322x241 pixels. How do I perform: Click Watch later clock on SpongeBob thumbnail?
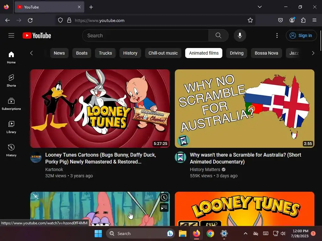point(164,197)
